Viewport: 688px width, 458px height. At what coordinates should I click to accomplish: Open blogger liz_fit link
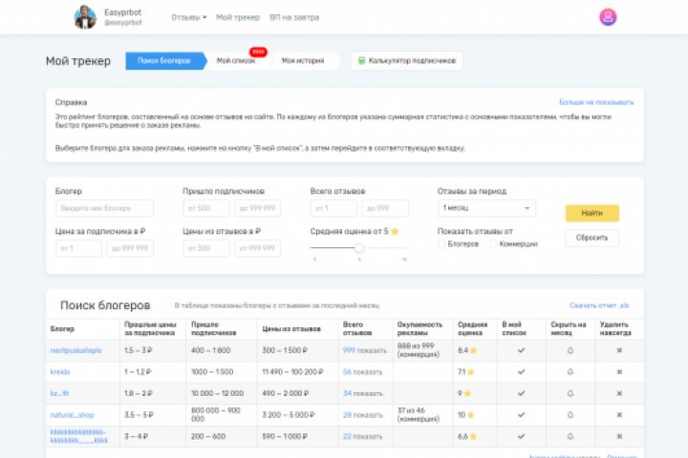59,393
